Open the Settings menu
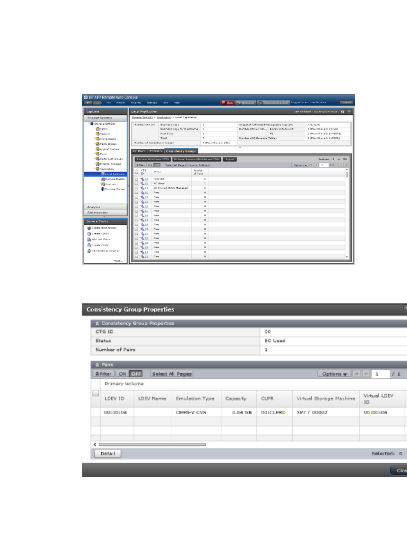The height and width of the screenshot is (542, 407). pyautogui.click(x=152, y=102)
